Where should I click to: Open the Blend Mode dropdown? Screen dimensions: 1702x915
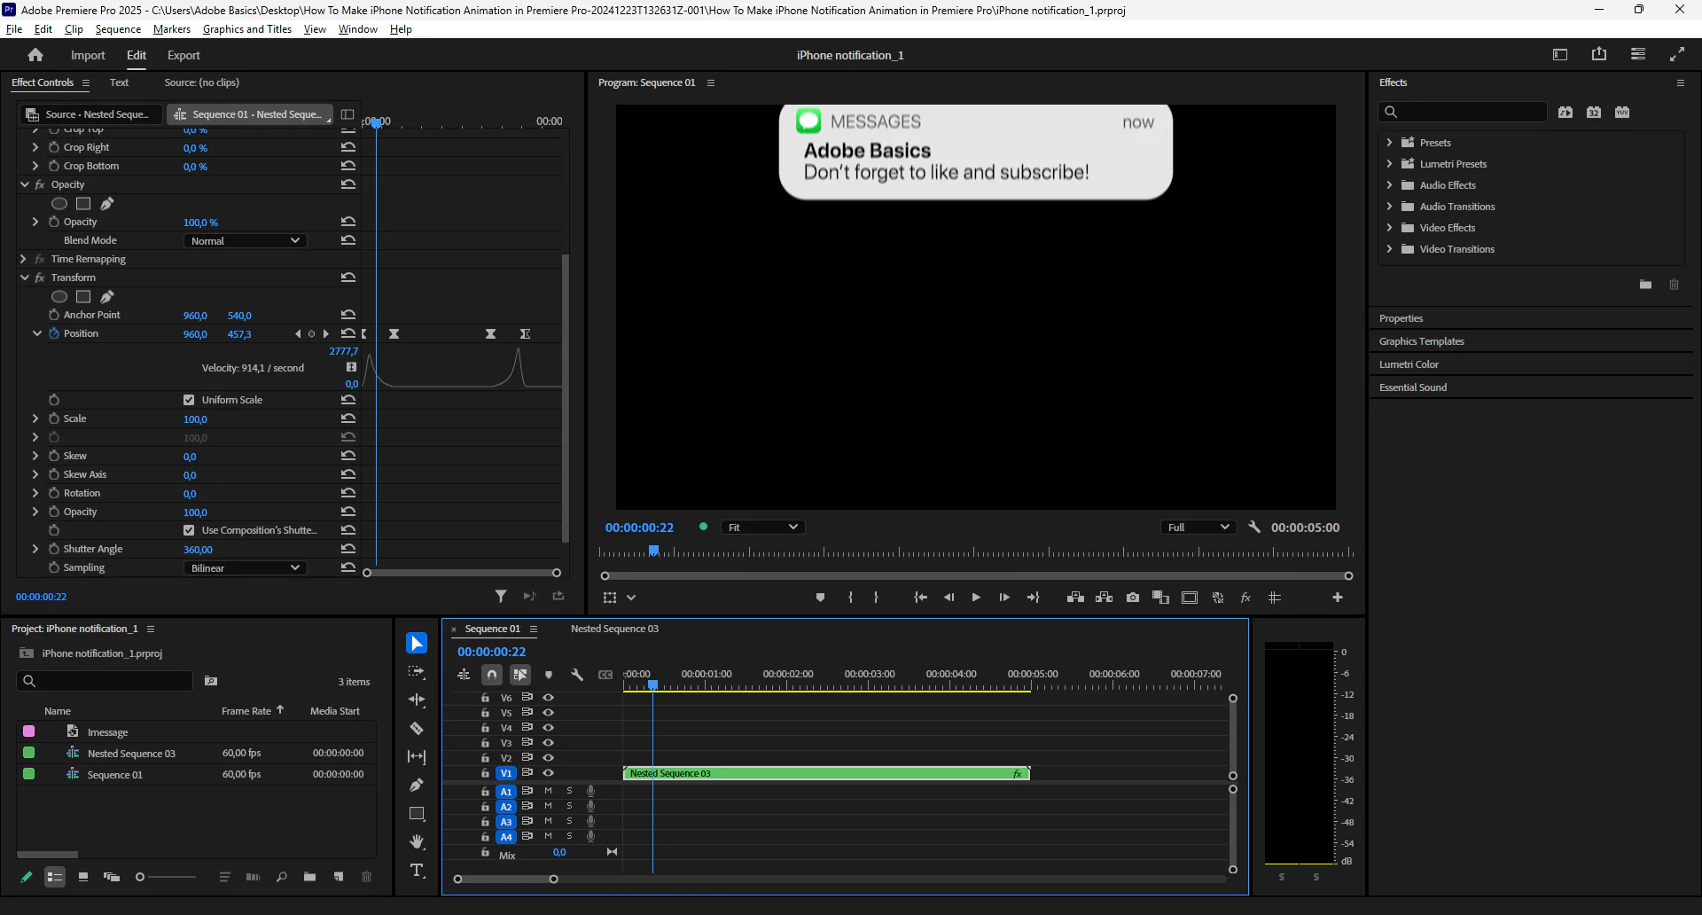[x=246, y=240]
